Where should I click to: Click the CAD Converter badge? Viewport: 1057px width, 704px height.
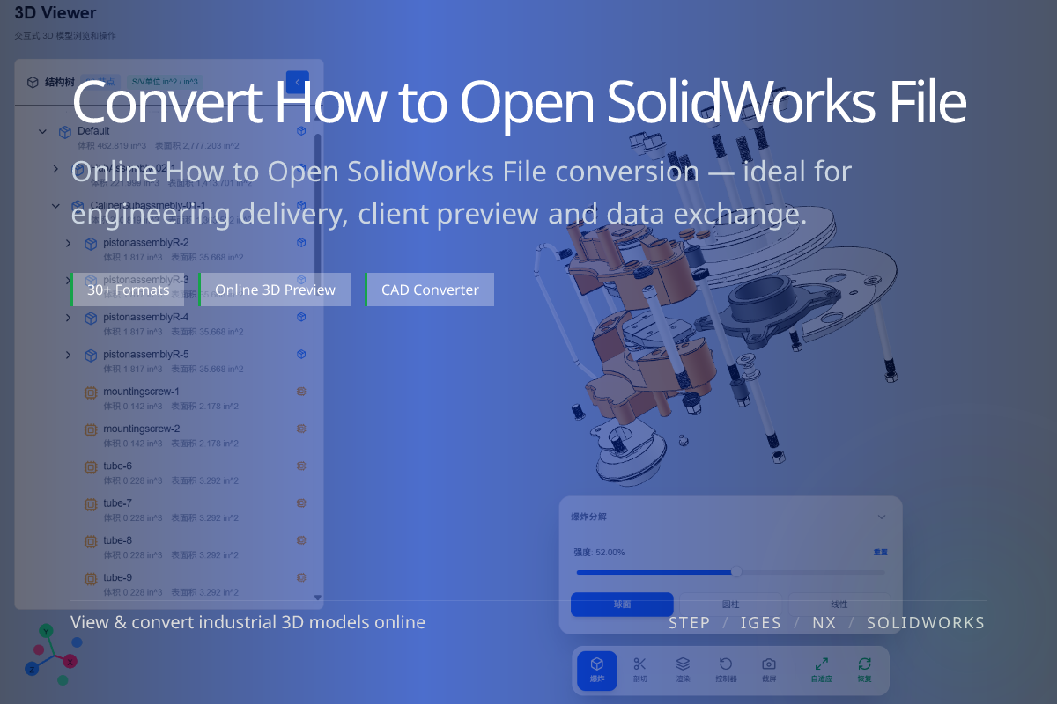430,290
